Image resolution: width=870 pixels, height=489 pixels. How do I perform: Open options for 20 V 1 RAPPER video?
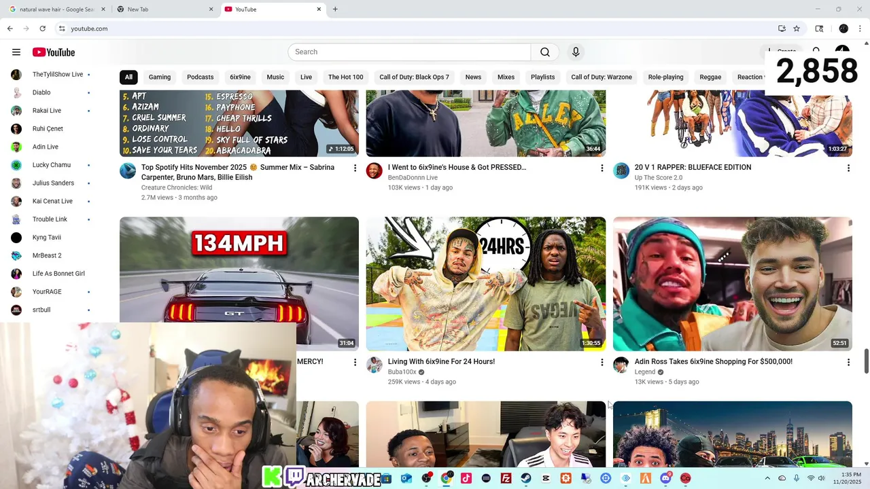point(848,168)
